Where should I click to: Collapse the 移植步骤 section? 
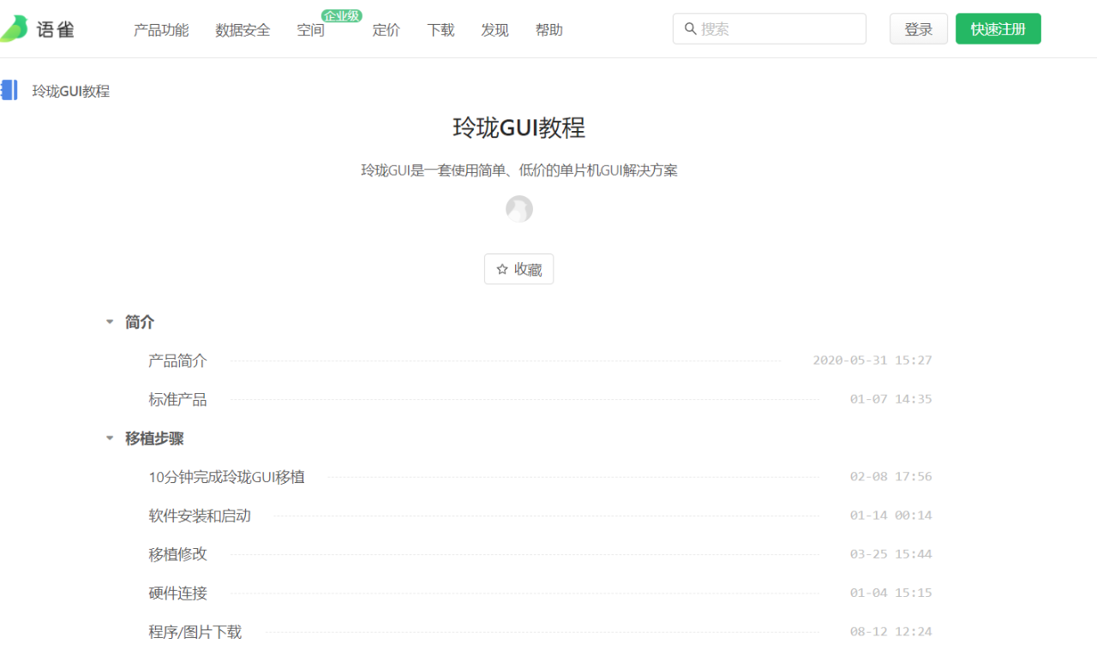pos(110,438)
